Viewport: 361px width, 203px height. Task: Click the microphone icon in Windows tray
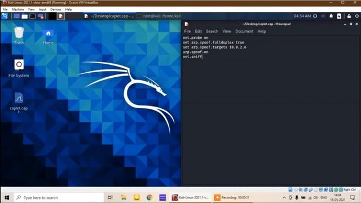[x=297, y=197]
